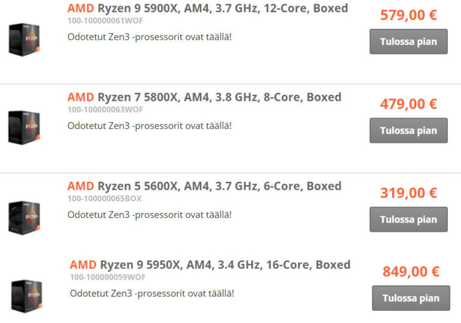The image size is (461, 323).
Task: Open the AMD Ryzen 9 5950X product title
Action: pos(209,265)
